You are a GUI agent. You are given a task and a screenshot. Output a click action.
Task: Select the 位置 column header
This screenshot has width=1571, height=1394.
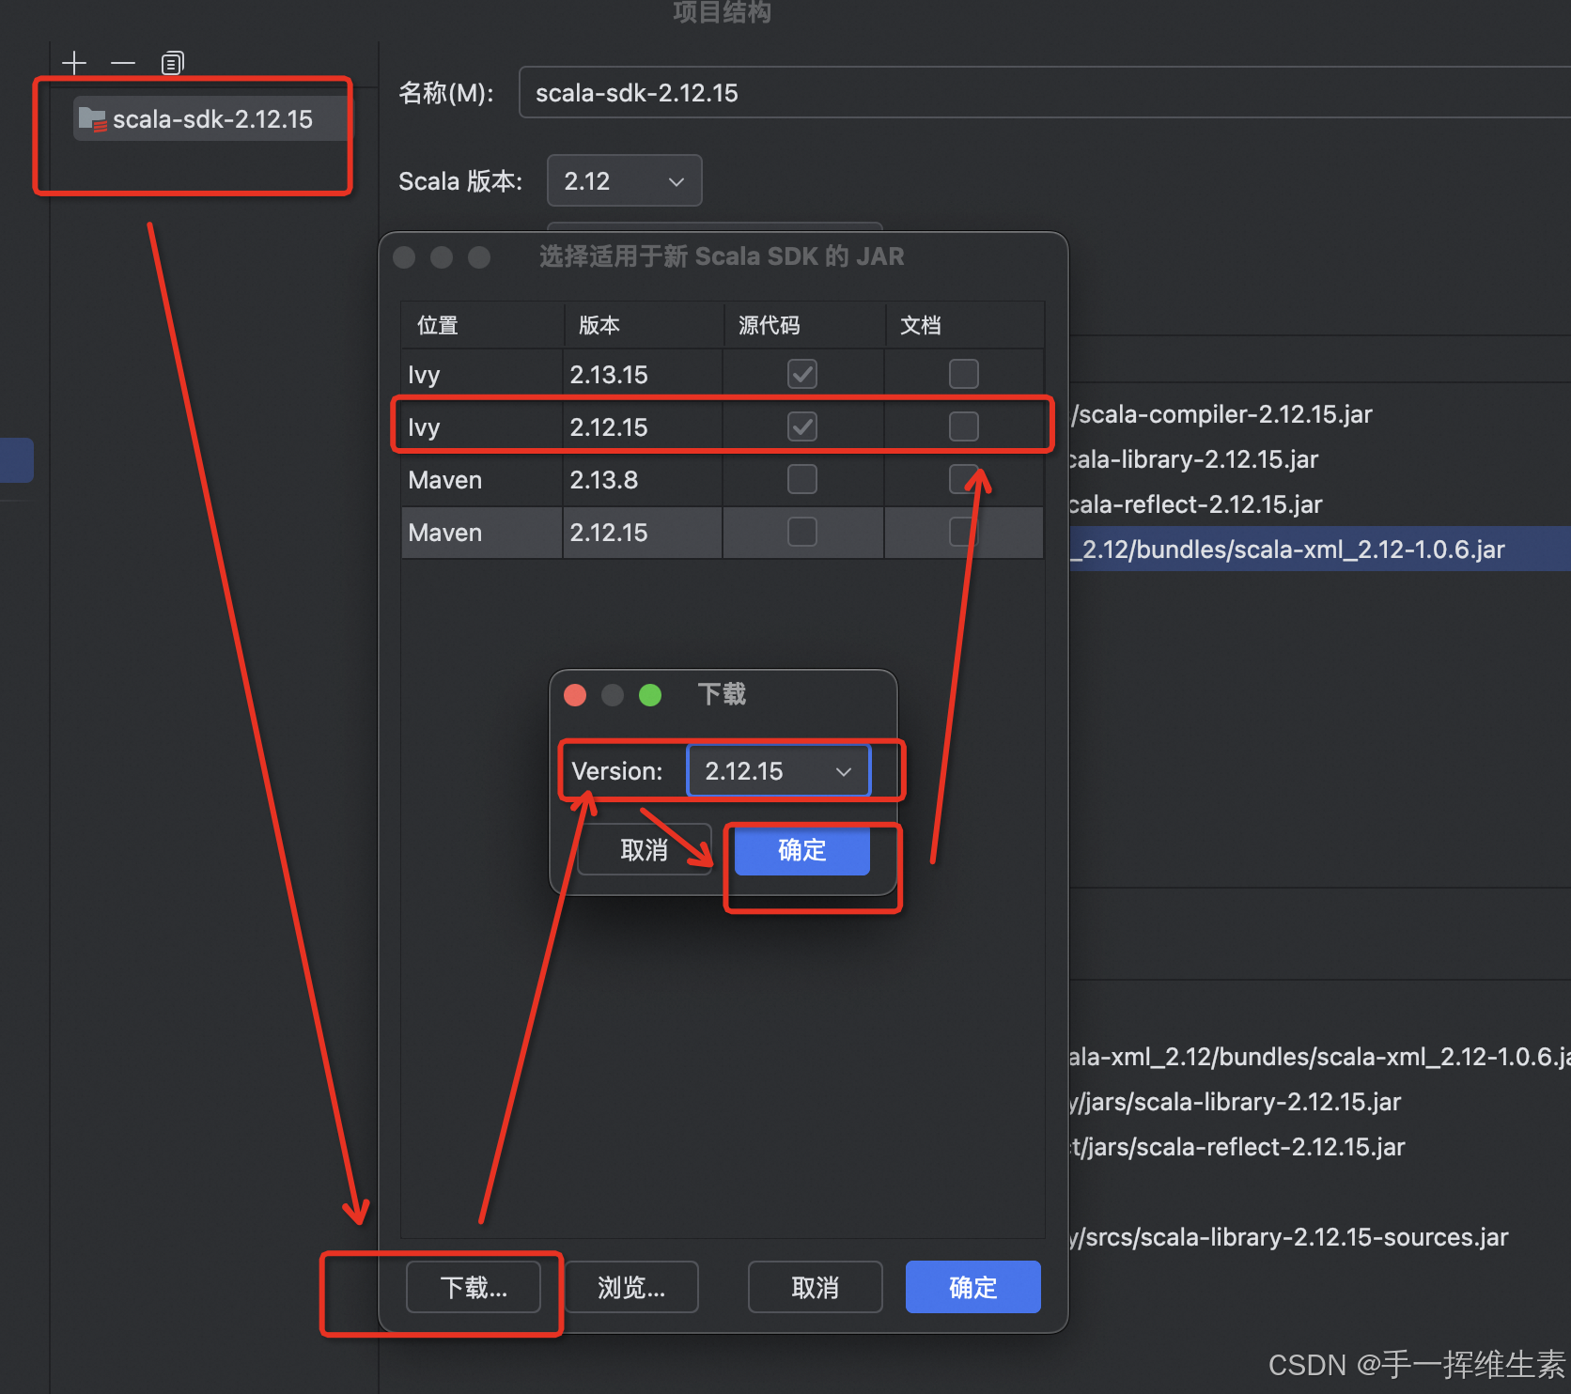(438, 325)
